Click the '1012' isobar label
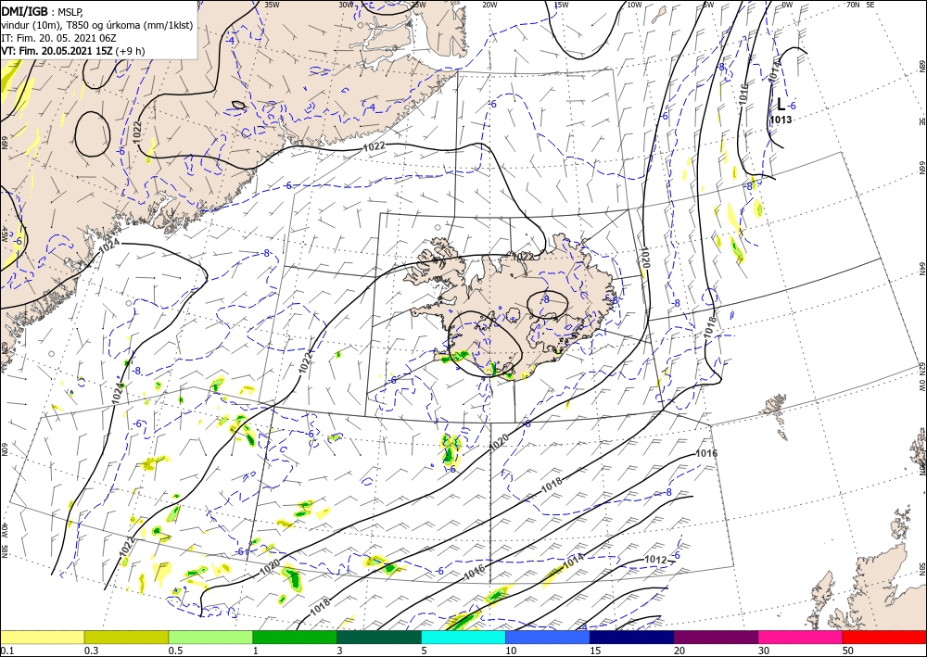This screenshot has width=927, height=657. [655, 560]
